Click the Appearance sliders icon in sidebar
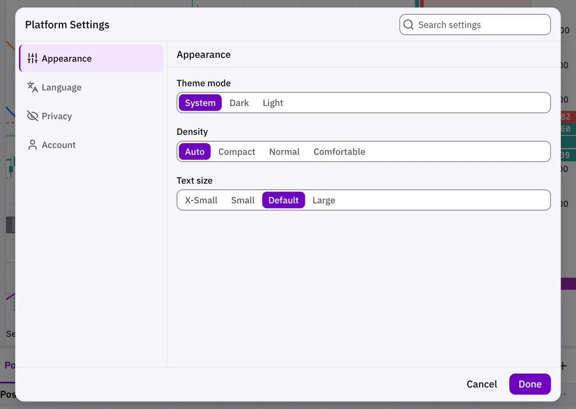The image size is (576, 409). (x=32, y=58)
